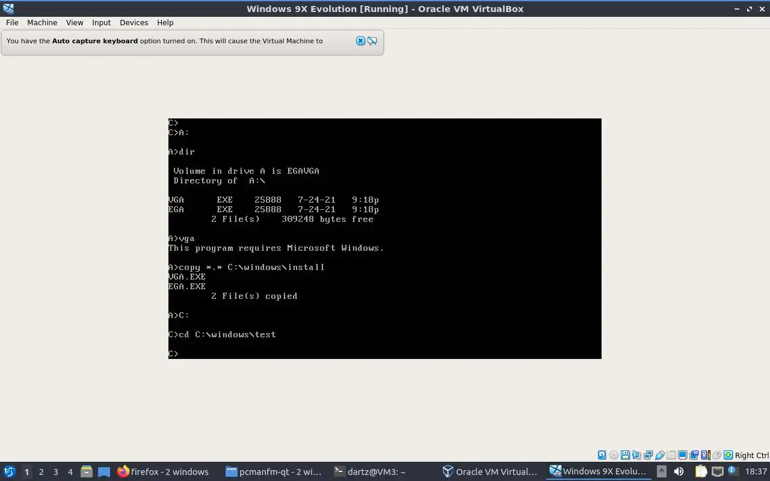Switch to workspace 4
The height and width of the screenshot is (481, 770).
point(70,472)
